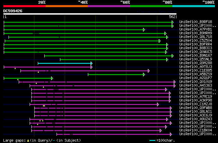The width and height of the screenshot is (218, 143).
Task: Select the UniRef100_Q8LNI1 label
Action: click(x=196, y=112)
